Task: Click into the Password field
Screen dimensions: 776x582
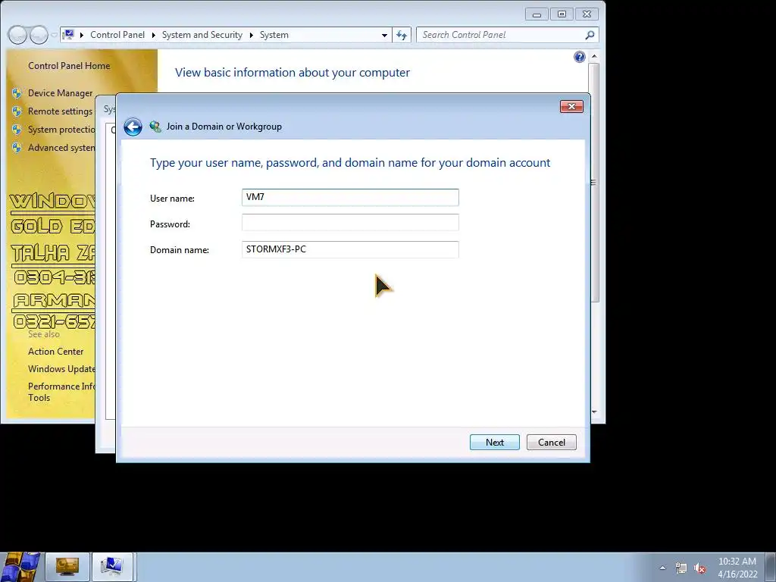Action: (350, 223)
